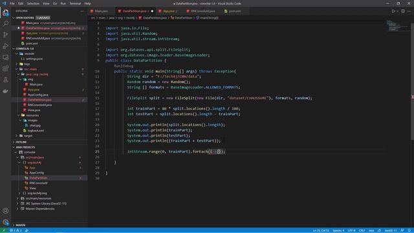
Task: Open the Terminal menu
Action: 75,3
